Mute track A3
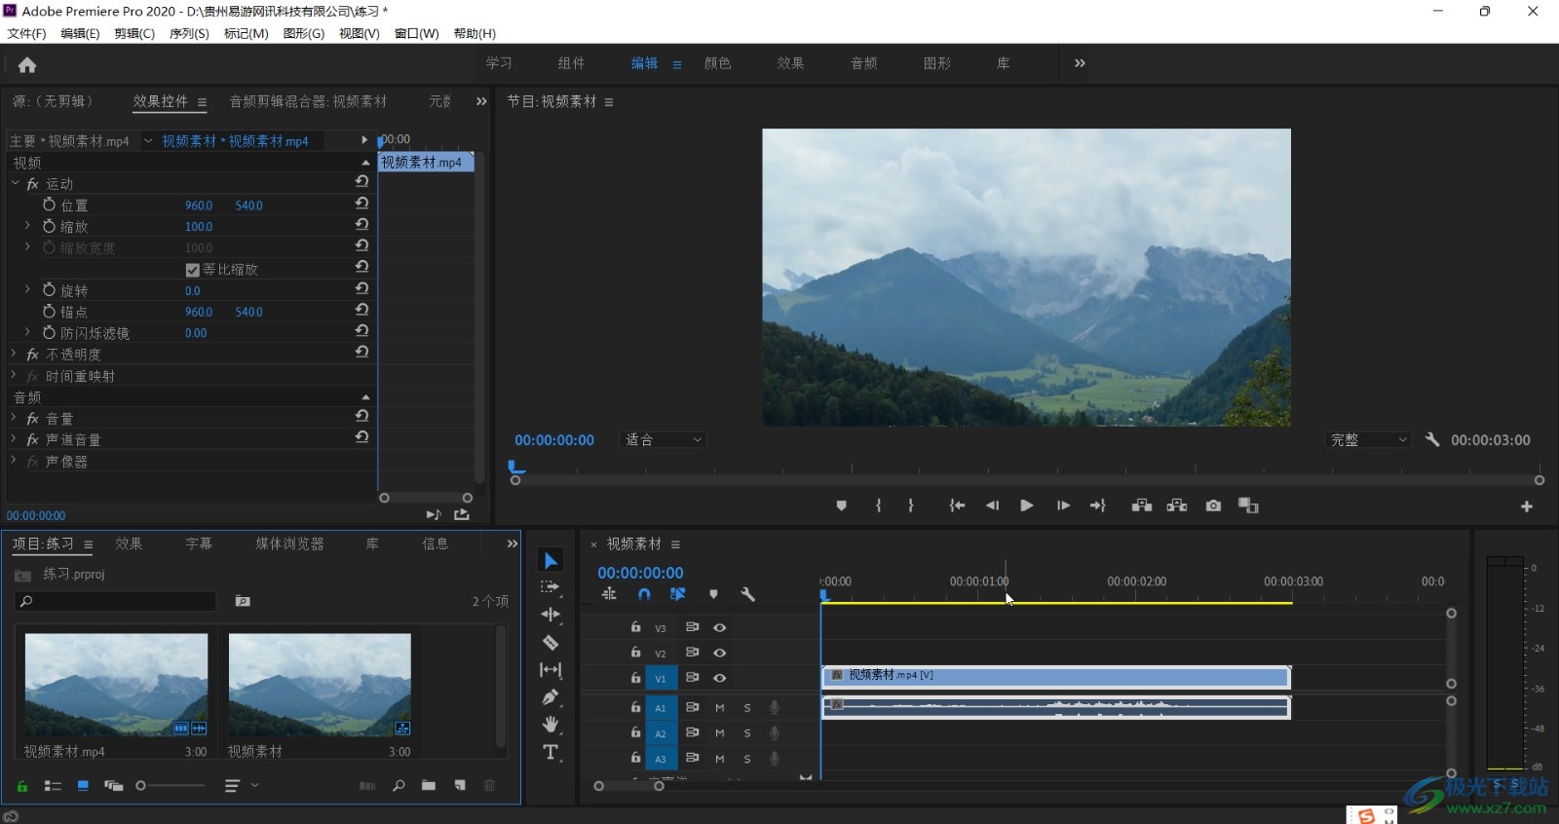The height and width of the screenshot is (824, 1559). coord(720,758)
